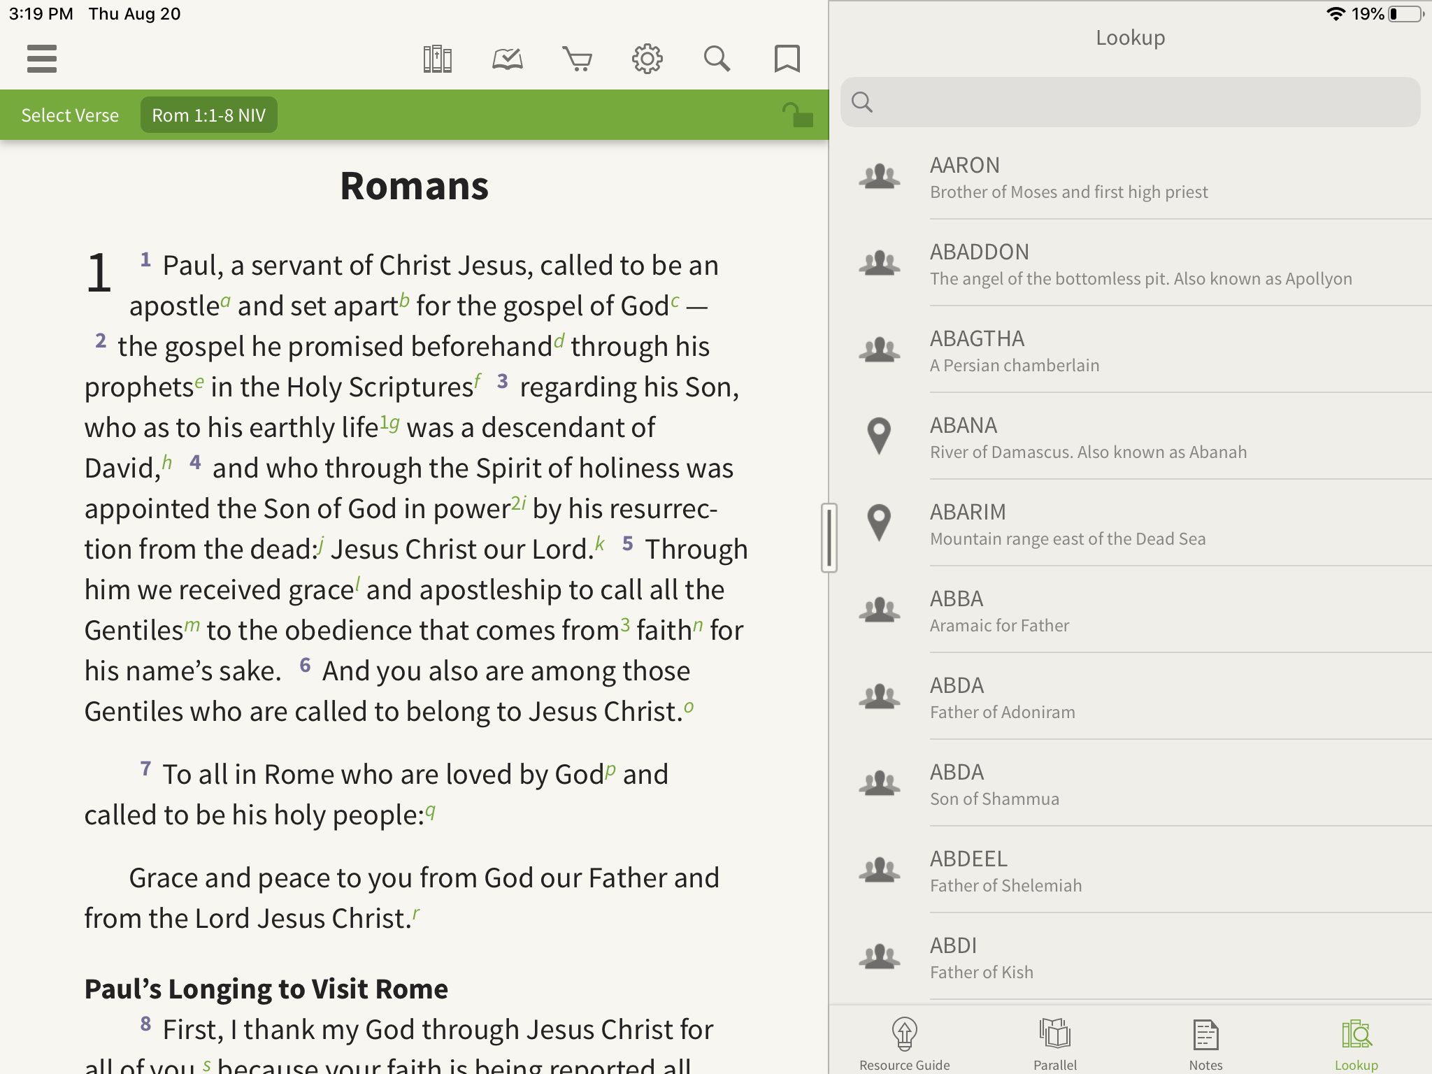Viewport: 1432px width, 1074px height.
Task: Tap people icon beside ABDEEL
Action: 880,870
